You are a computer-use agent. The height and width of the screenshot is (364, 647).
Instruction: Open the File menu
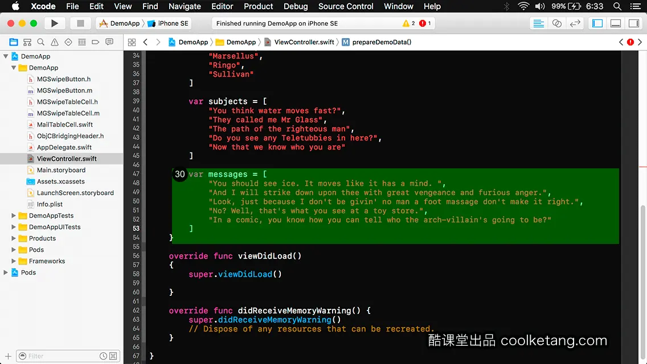point(72,6)
